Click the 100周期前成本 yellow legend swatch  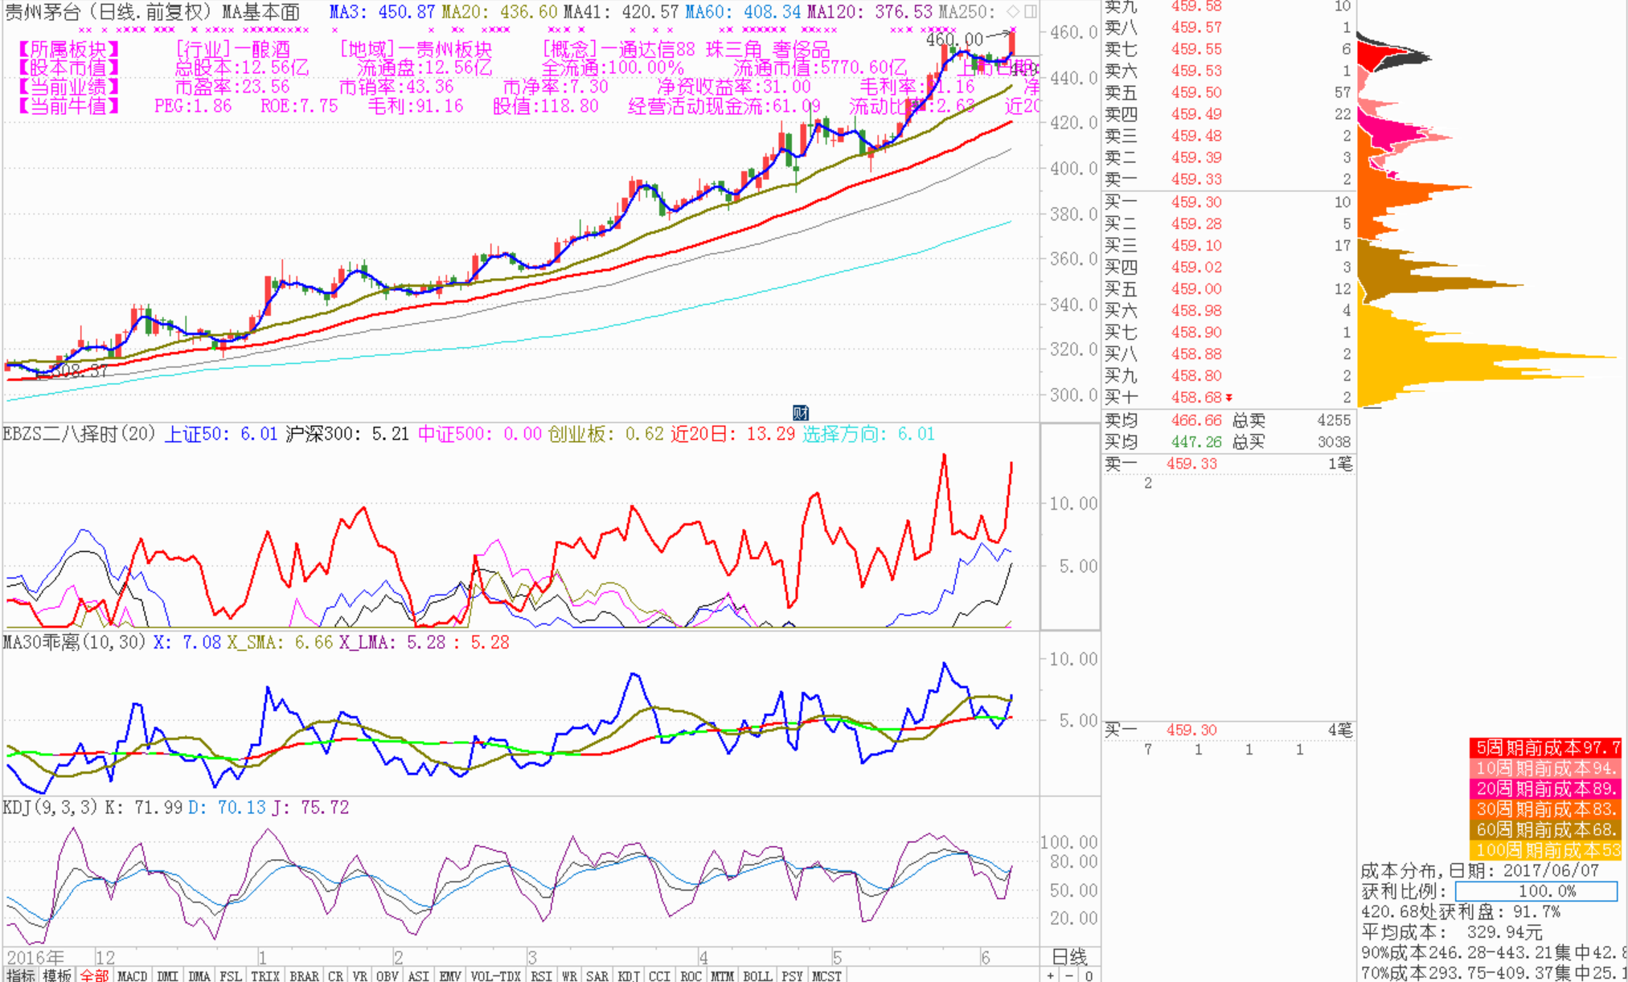(x=1545, y=850)
